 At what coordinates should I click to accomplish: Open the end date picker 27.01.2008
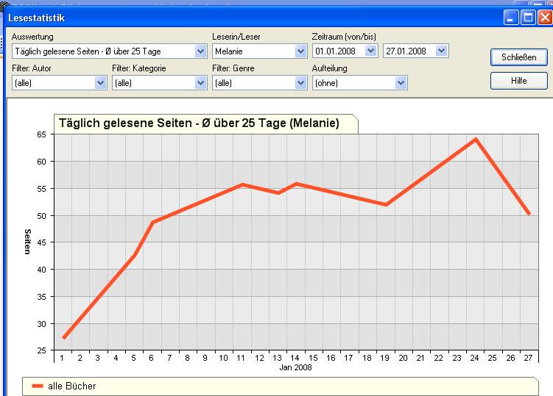[440, 51]
